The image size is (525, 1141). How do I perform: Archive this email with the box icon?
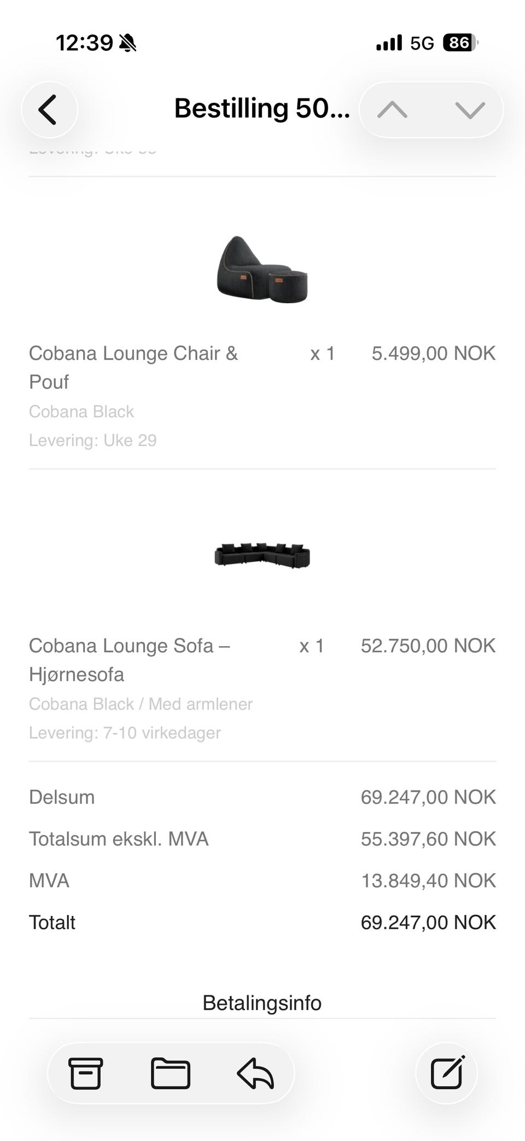tap(85, 1073)
